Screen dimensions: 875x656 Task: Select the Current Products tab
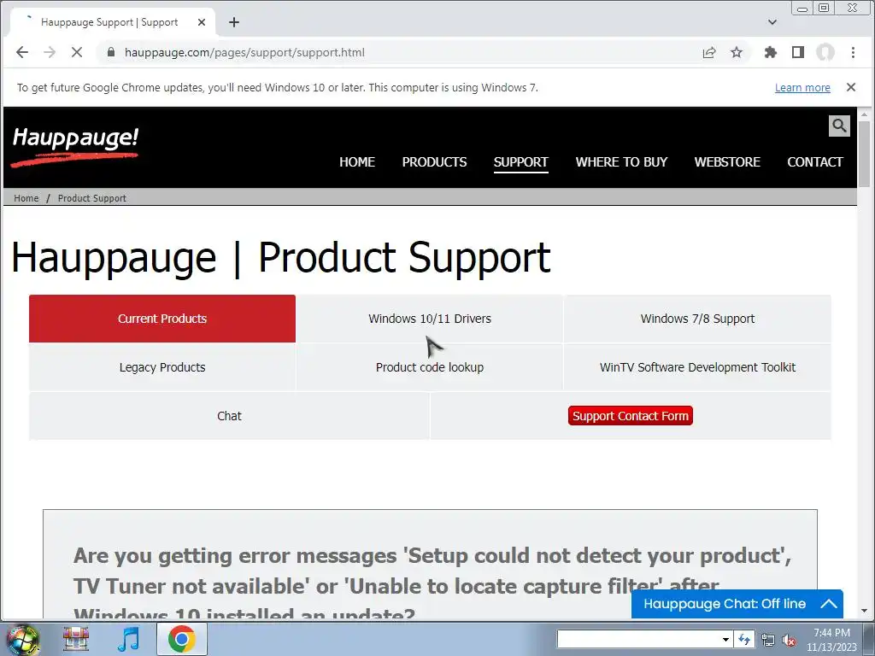(x=162, y=319)
